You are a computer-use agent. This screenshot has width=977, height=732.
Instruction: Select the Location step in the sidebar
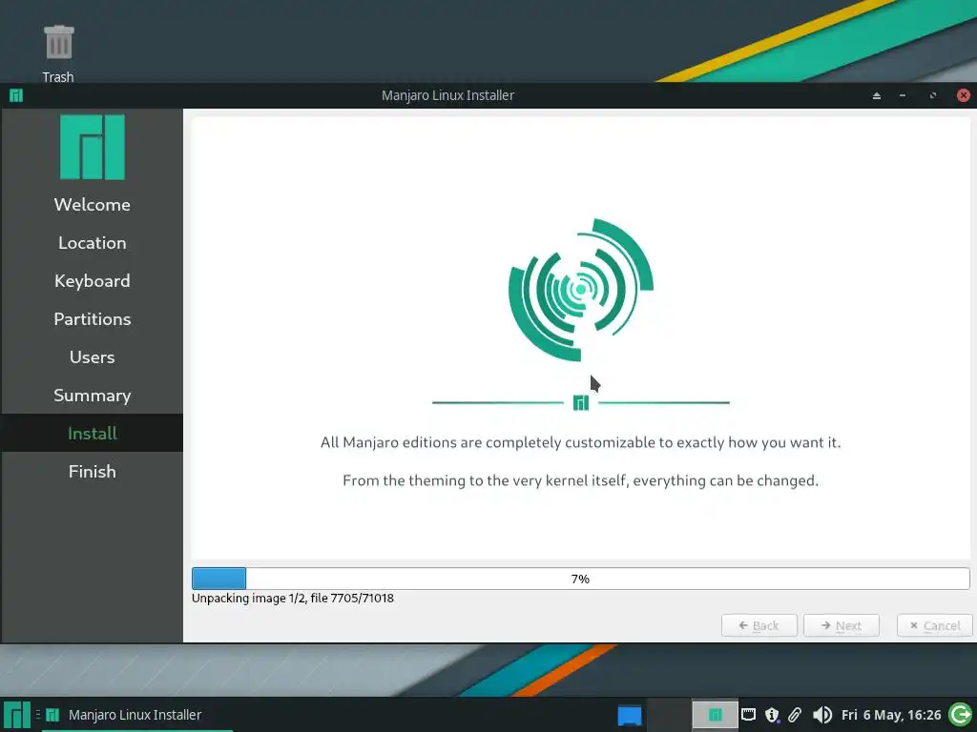(x=93, y=243)
